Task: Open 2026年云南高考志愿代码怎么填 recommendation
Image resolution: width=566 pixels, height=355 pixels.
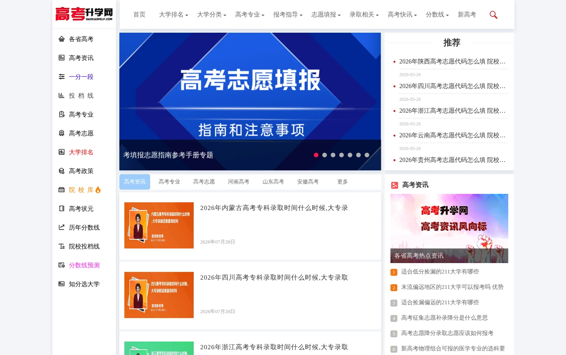Action: pos(452,135)
